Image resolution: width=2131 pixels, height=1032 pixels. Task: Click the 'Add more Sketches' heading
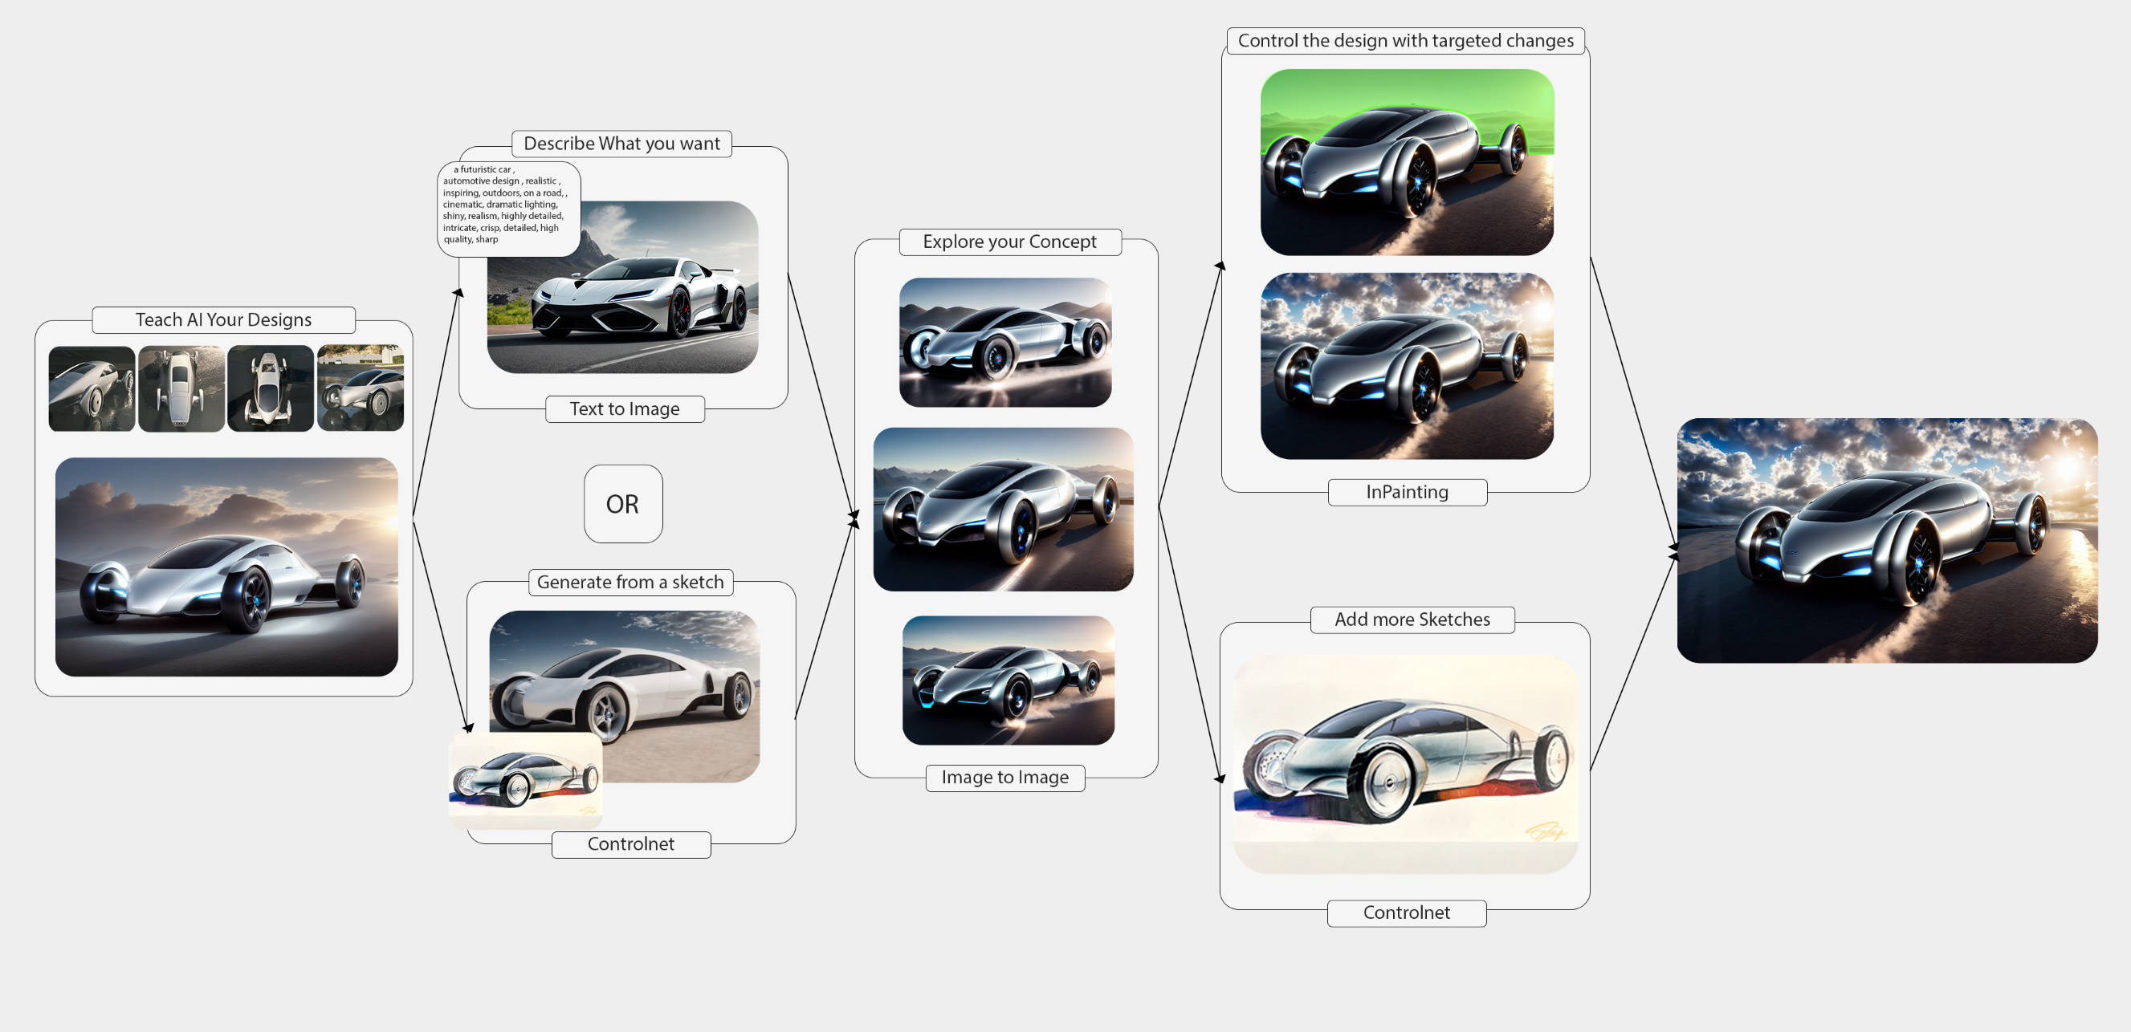pos(1412,620)
